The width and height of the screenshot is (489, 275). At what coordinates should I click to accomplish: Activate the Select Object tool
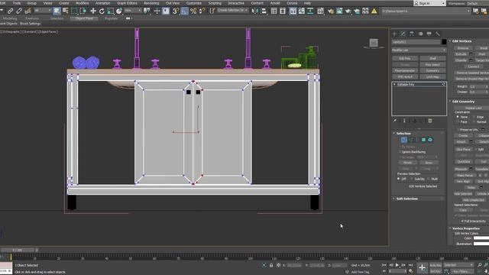57,11
